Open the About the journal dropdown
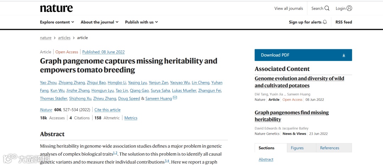This screenshot has height=166, width=383. click(100, 22)
